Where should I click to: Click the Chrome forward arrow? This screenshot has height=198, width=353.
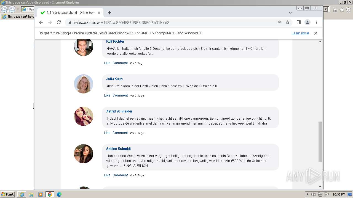(x=50, y=22)
